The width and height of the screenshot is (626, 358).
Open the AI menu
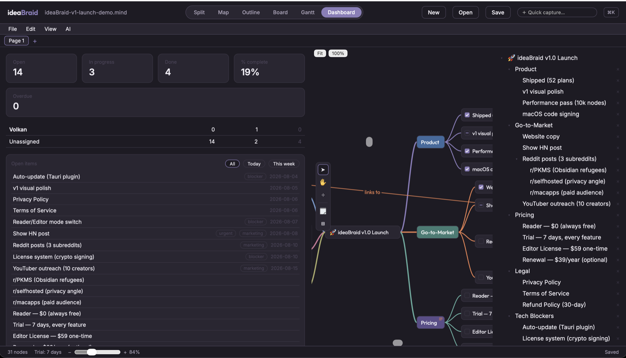(68, 29)
